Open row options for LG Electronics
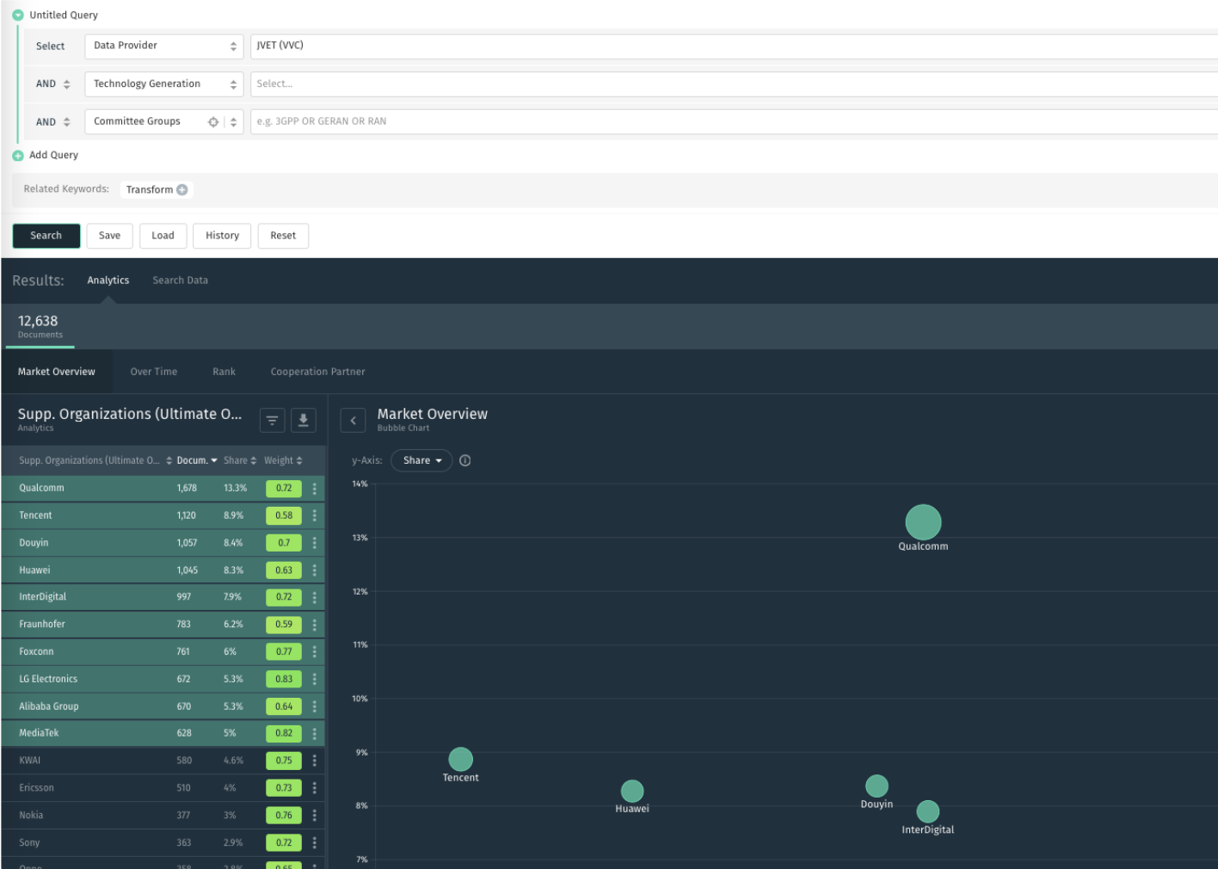The image size is (1218, 869). pyautogui.click(x=315, y=679)
